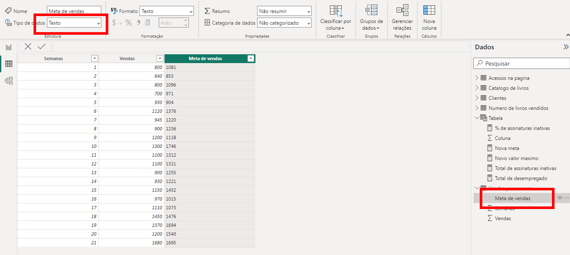Click the Meta de vendas cell 1746
This screenshot has width=570, height=255.
210,146
